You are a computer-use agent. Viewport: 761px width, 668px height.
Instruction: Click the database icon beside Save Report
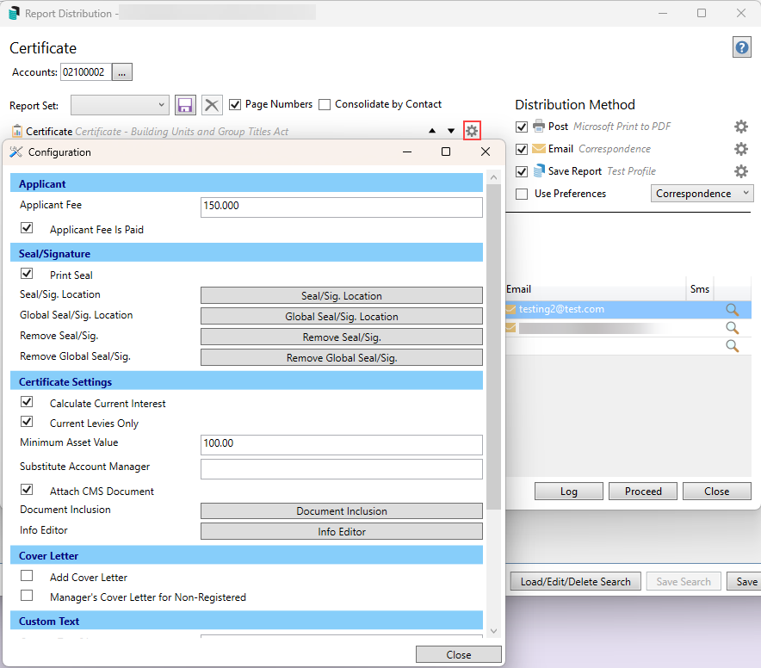click(539, 170)
